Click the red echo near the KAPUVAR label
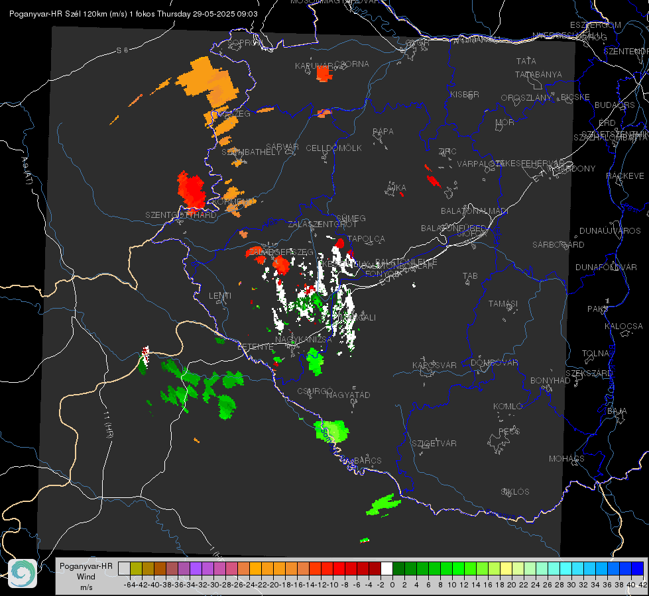The height and width of the screenshot is (596, 649). 324,74
